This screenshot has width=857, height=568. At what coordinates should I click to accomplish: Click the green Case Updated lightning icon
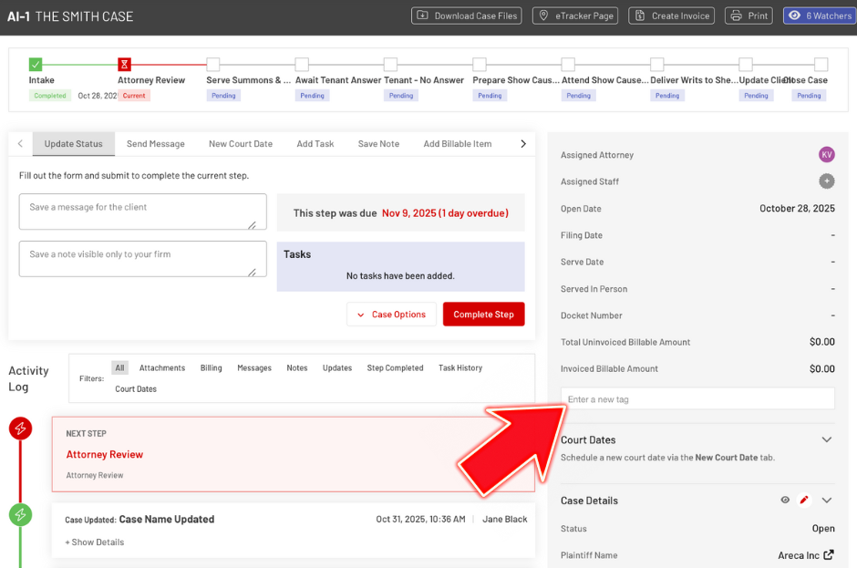pos(20,515)
